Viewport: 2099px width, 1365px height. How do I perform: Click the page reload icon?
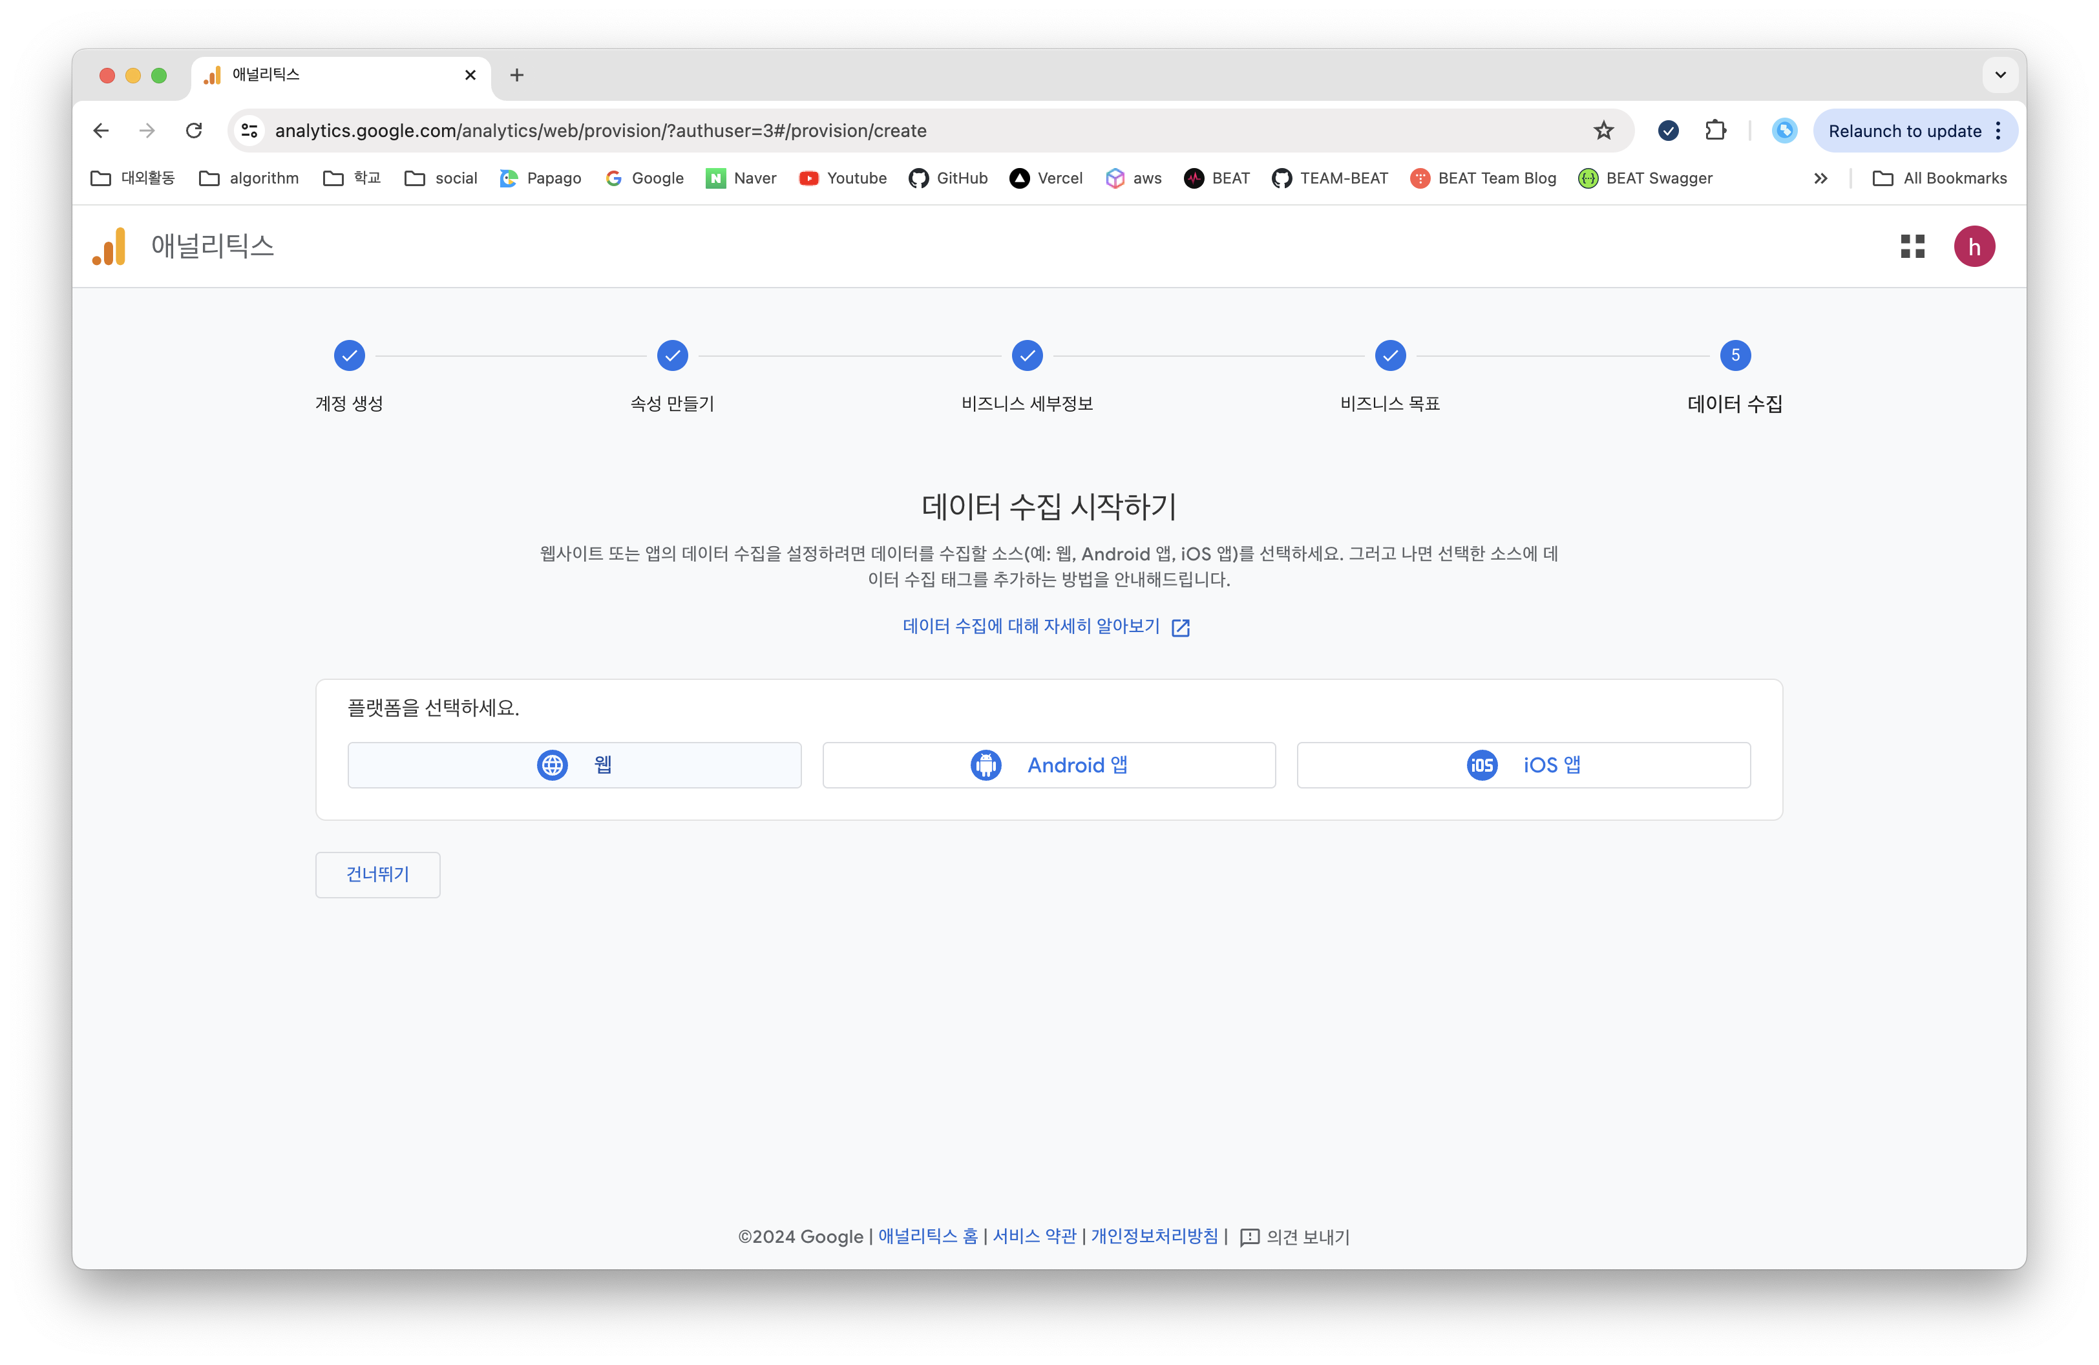pyautogui.click(x=194, y=131)
